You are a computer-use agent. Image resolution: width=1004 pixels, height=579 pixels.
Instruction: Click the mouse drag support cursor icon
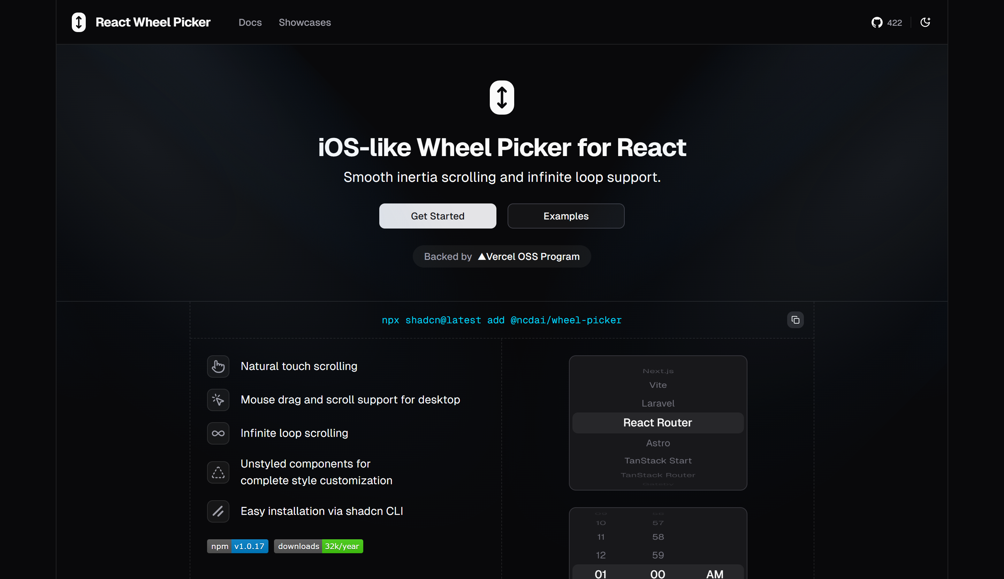click(218, 400)
